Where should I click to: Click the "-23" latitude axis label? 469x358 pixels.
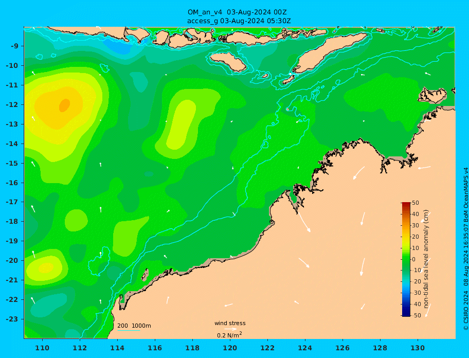point(12,319)
